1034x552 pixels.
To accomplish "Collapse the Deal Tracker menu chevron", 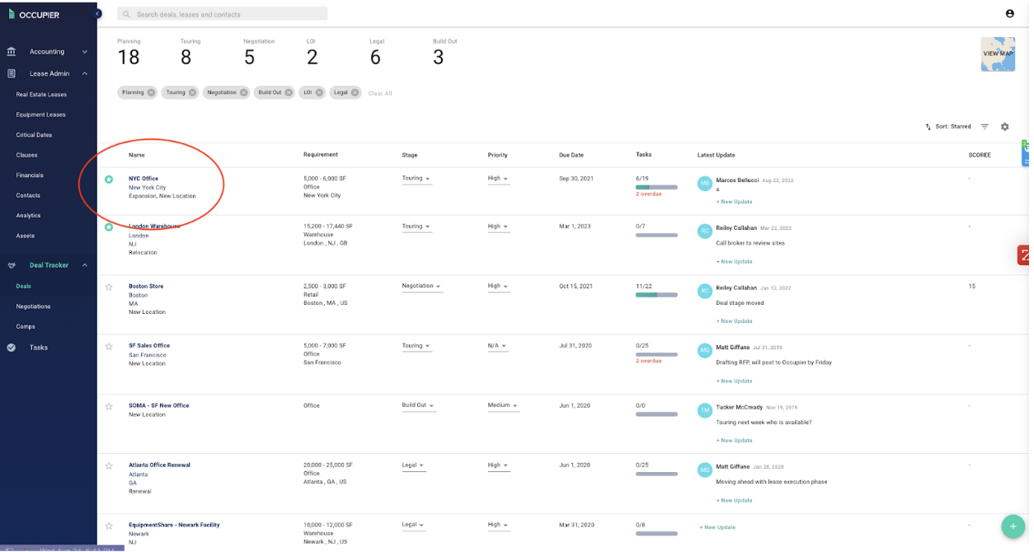I will coord(84,265).
